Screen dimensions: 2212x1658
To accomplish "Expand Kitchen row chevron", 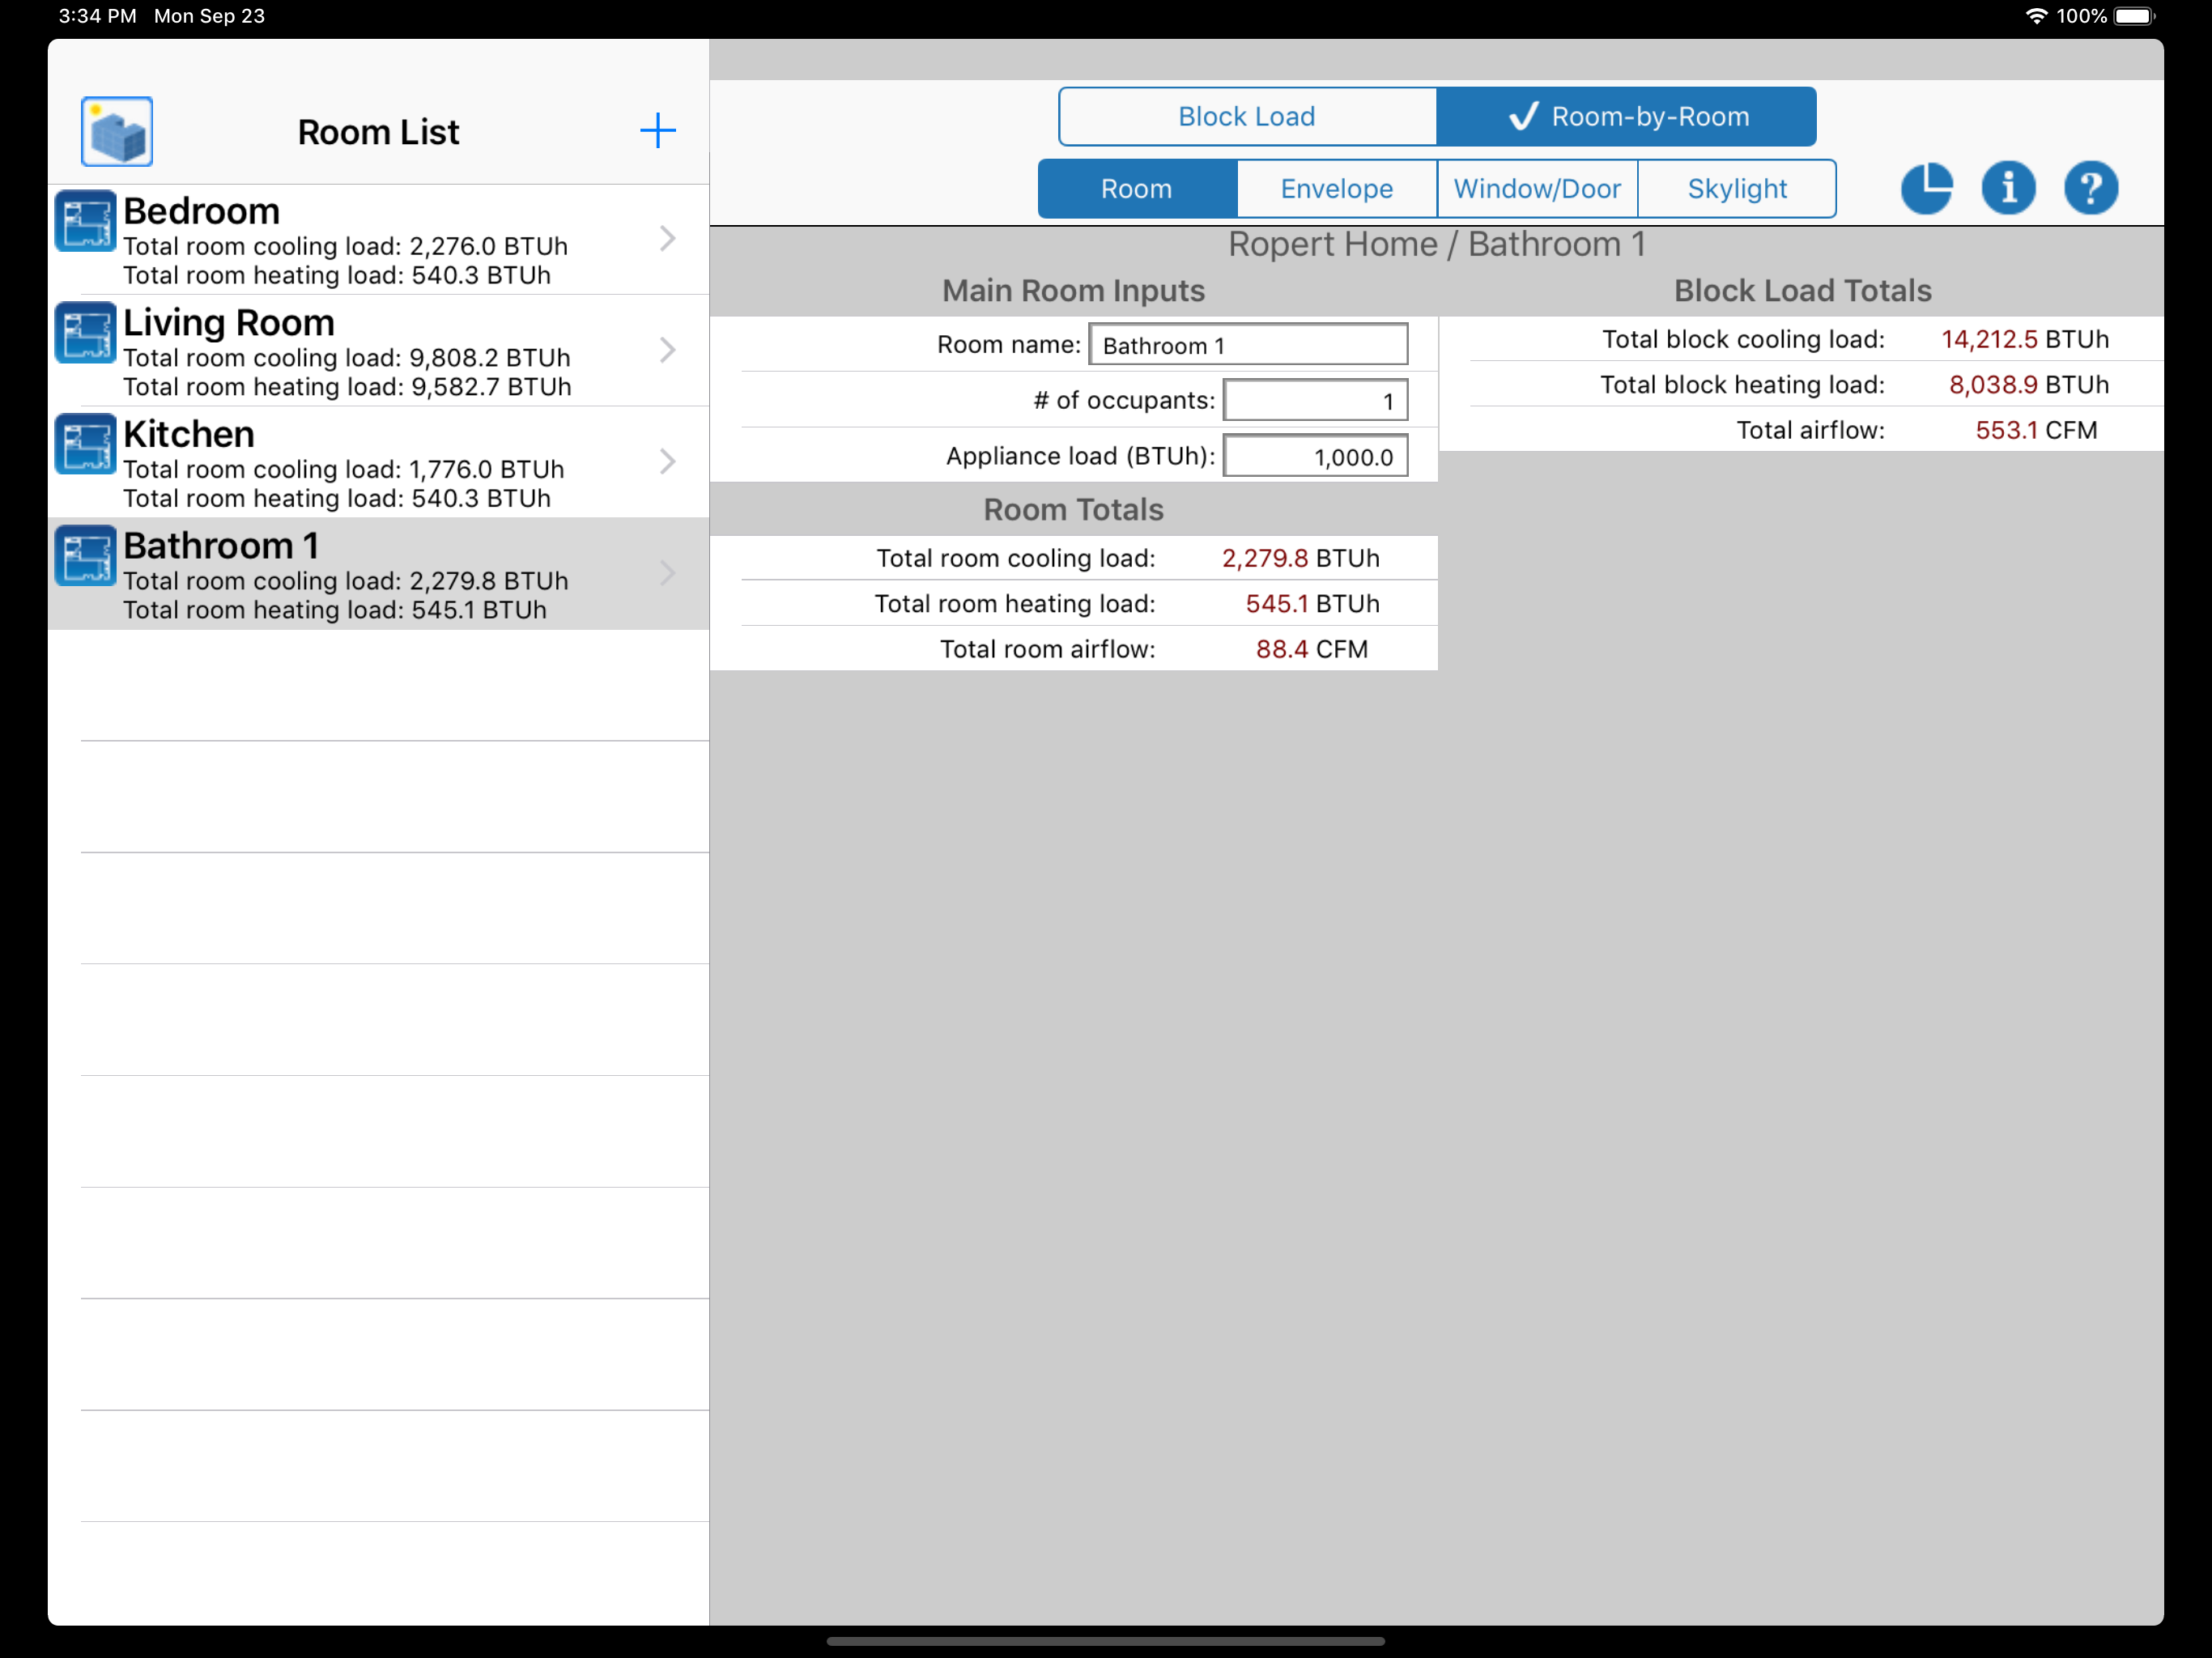I will (668, 462).
